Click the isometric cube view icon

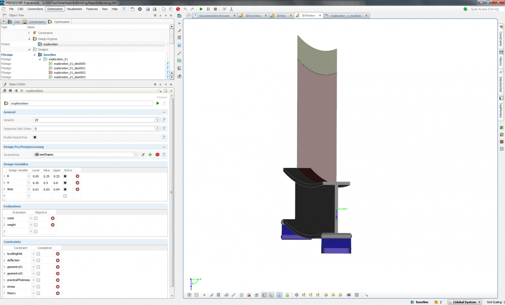point(296,295)
